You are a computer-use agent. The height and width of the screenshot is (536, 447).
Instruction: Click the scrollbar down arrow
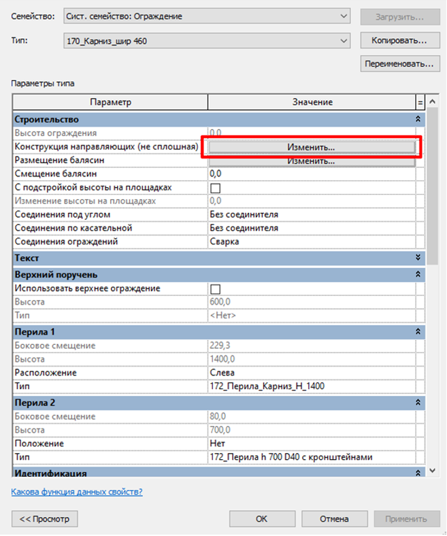click(432, 471)
